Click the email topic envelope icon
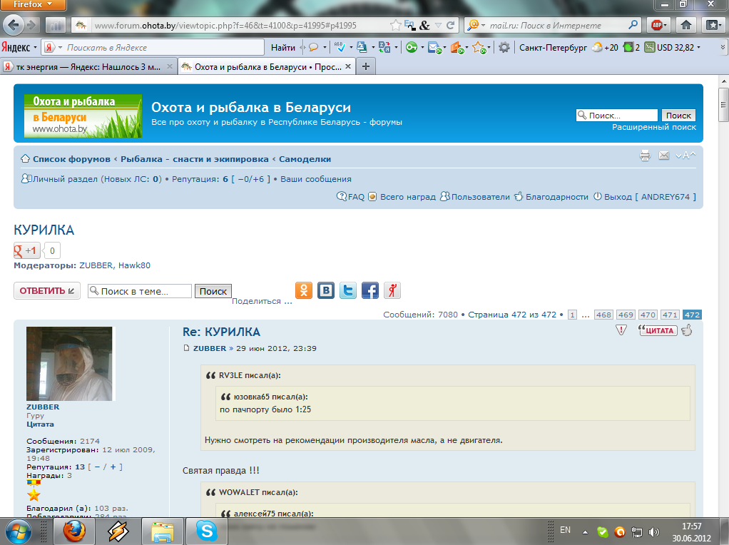The width and height of the screenshot is (729, 545). [x=664, y=156]
